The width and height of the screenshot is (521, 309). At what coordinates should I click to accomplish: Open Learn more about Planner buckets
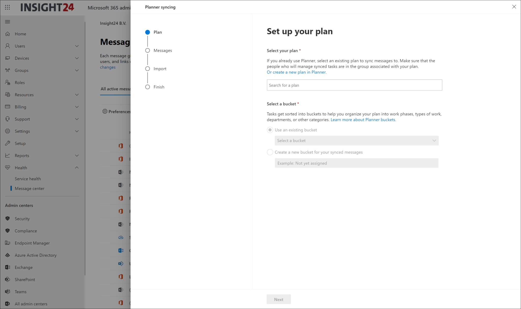pyautogui.click(x=363, y=120)
